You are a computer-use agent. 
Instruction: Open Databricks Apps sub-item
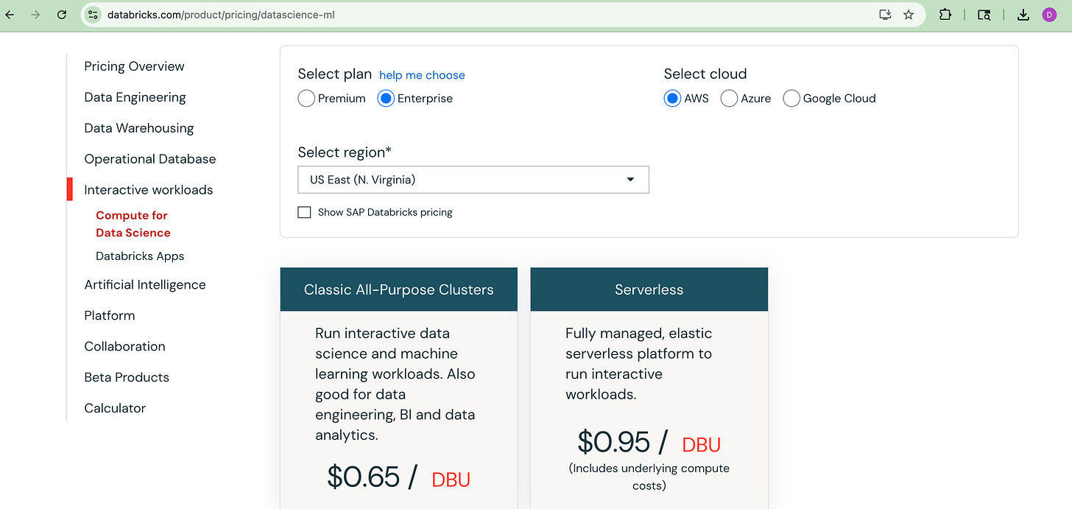click(140, 256)
